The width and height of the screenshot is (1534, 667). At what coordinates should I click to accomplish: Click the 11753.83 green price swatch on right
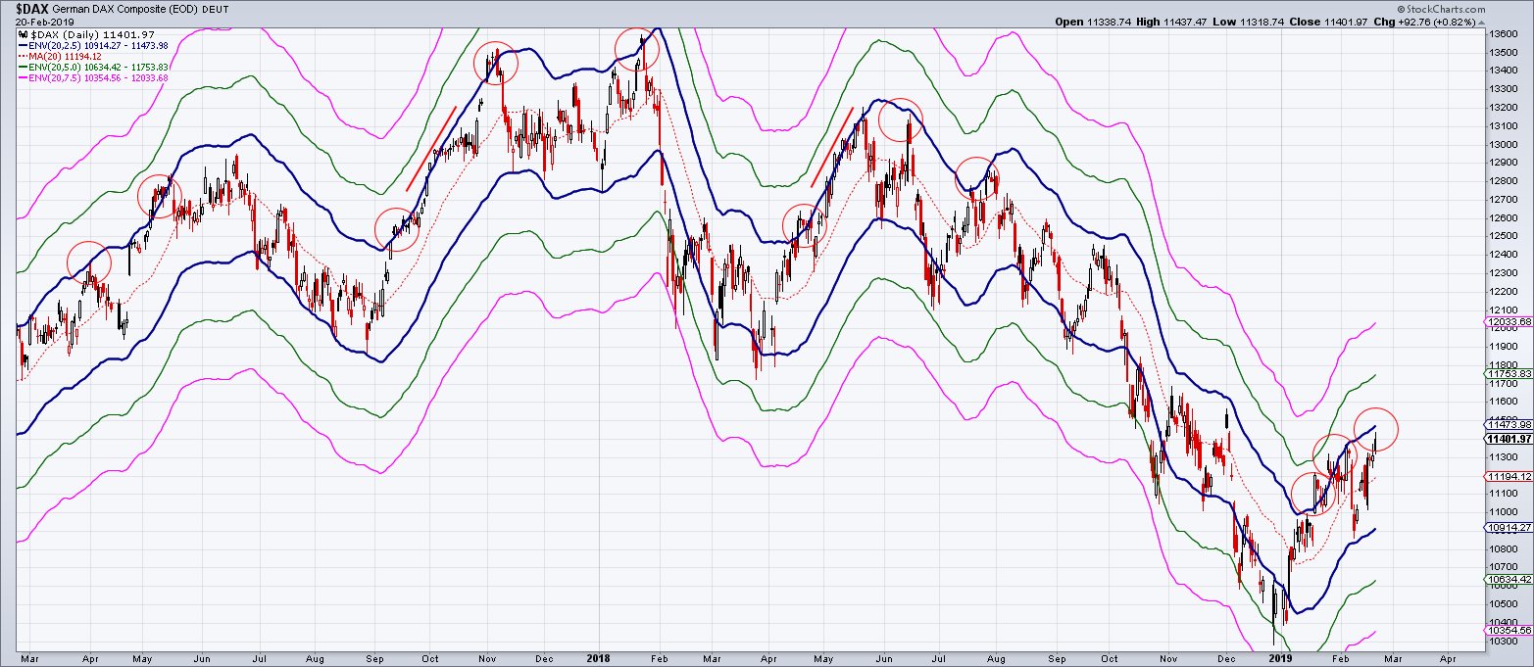1507,374
